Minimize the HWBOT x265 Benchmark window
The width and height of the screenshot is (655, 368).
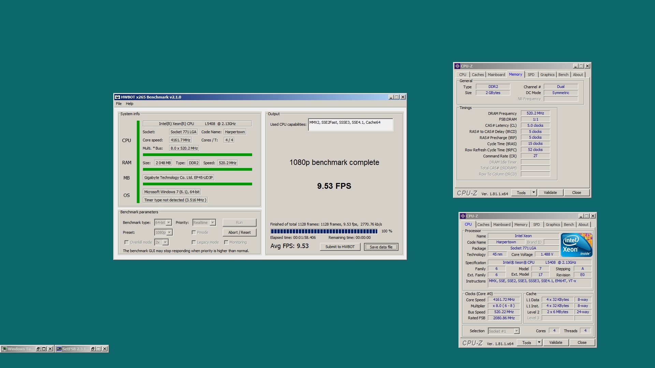coord(391,97)
